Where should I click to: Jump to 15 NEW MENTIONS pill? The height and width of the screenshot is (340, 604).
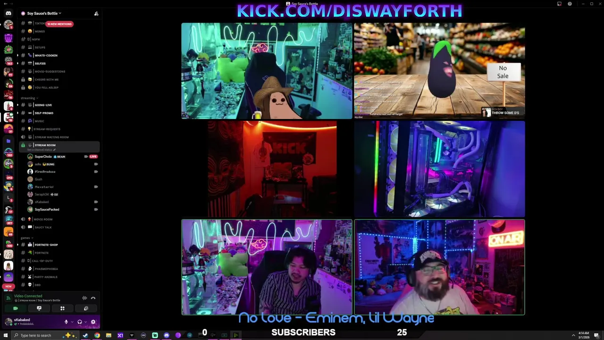pos(59,24)
